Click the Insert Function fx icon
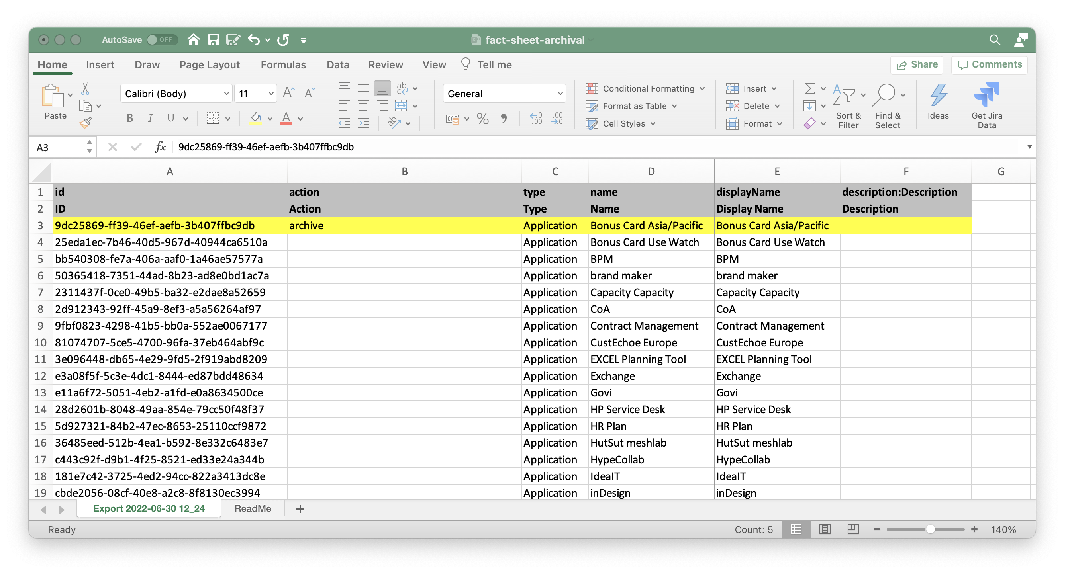Image resolution: width=1066 pixels, height=578 pixels. [160, 147]
